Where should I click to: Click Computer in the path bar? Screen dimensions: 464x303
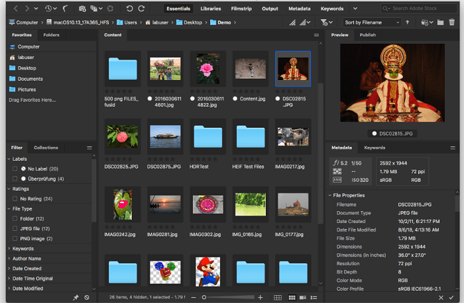click(x=23, y=22)
